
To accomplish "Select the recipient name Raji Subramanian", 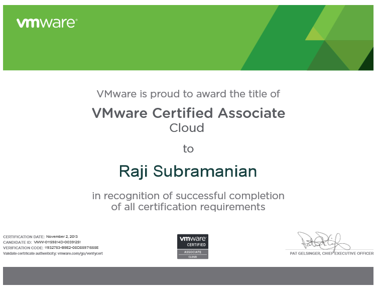I will (x=188, y=172).
